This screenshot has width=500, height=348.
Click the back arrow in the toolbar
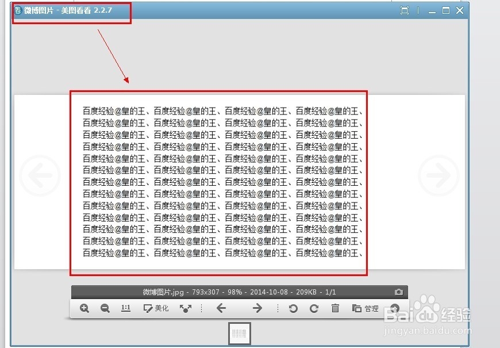(221, 308)
